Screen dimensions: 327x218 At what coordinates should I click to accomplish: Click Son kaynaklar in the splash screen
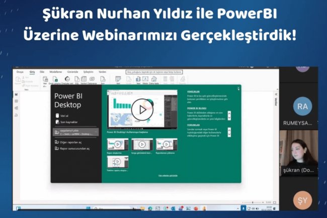(x=66, y=122)
